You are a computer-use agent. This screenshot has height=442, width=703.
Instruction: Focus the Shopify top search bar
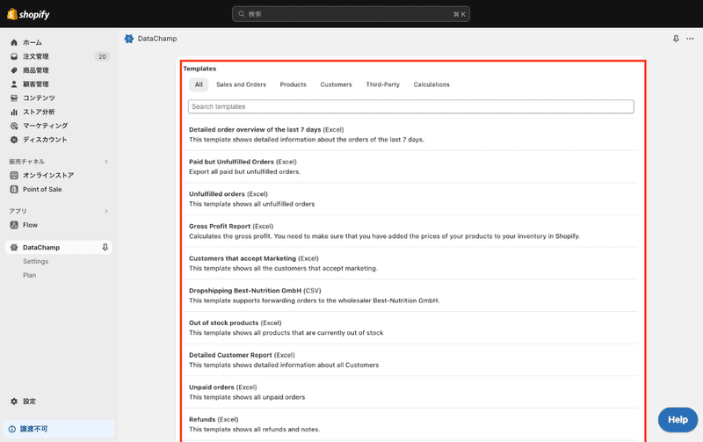(x=351, y=14)
